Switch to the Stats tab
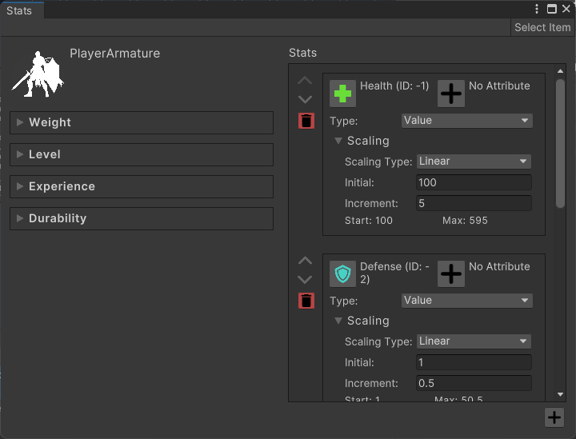 [x=19, y=11]
